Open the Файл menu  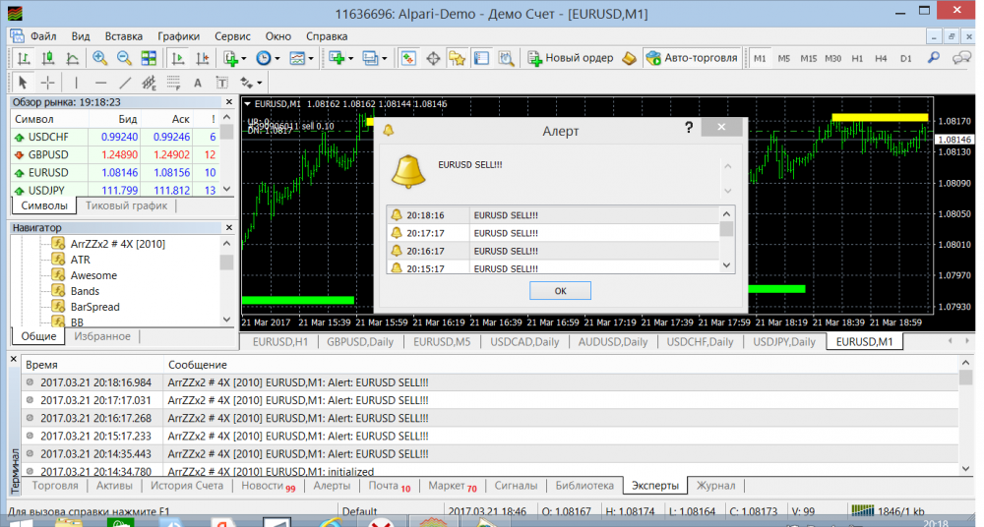43,35
